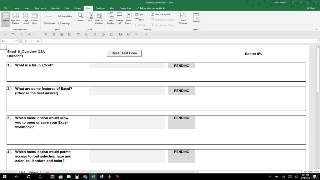The image size is (320, 180).
Task: Open the File menu
Action: [5, 8]
